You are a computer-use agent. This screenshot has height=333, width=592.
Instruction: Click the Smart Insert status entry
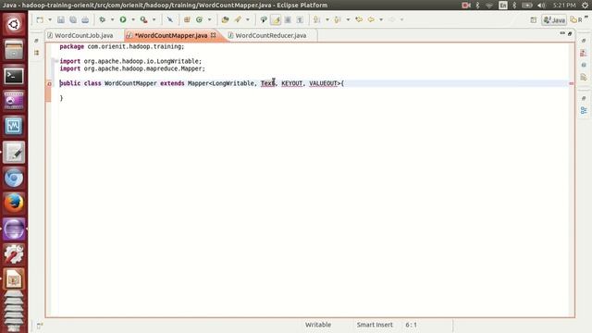375,325
